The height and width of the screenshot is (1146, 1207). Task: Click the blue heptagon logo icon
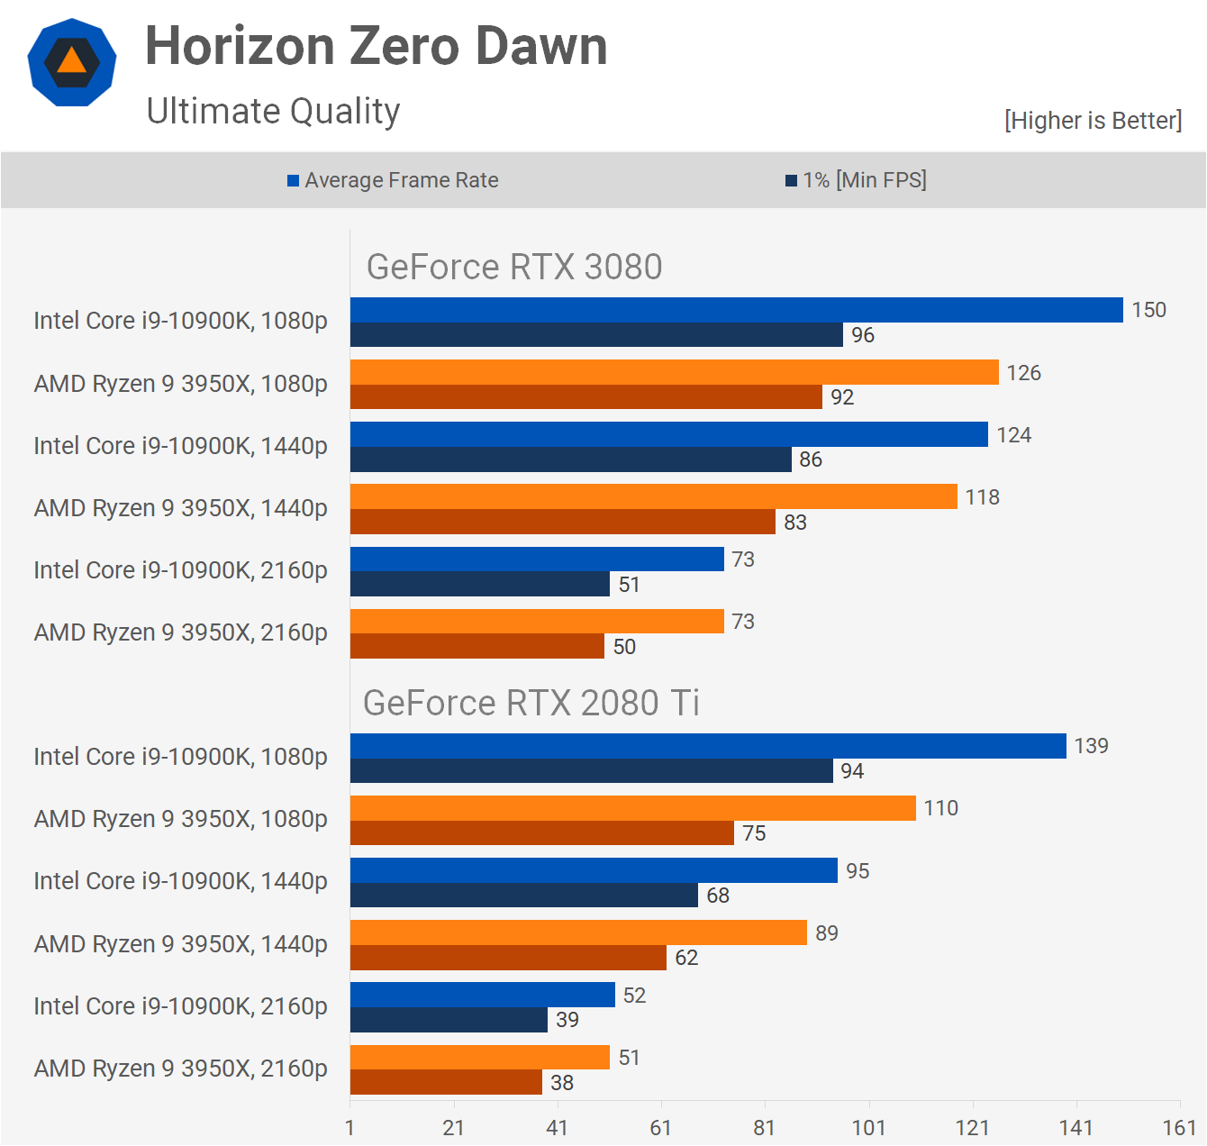(x=72, y=62)
